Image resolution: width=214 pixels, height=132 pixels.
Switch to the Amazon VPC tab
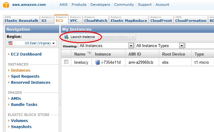coord(75,19)
